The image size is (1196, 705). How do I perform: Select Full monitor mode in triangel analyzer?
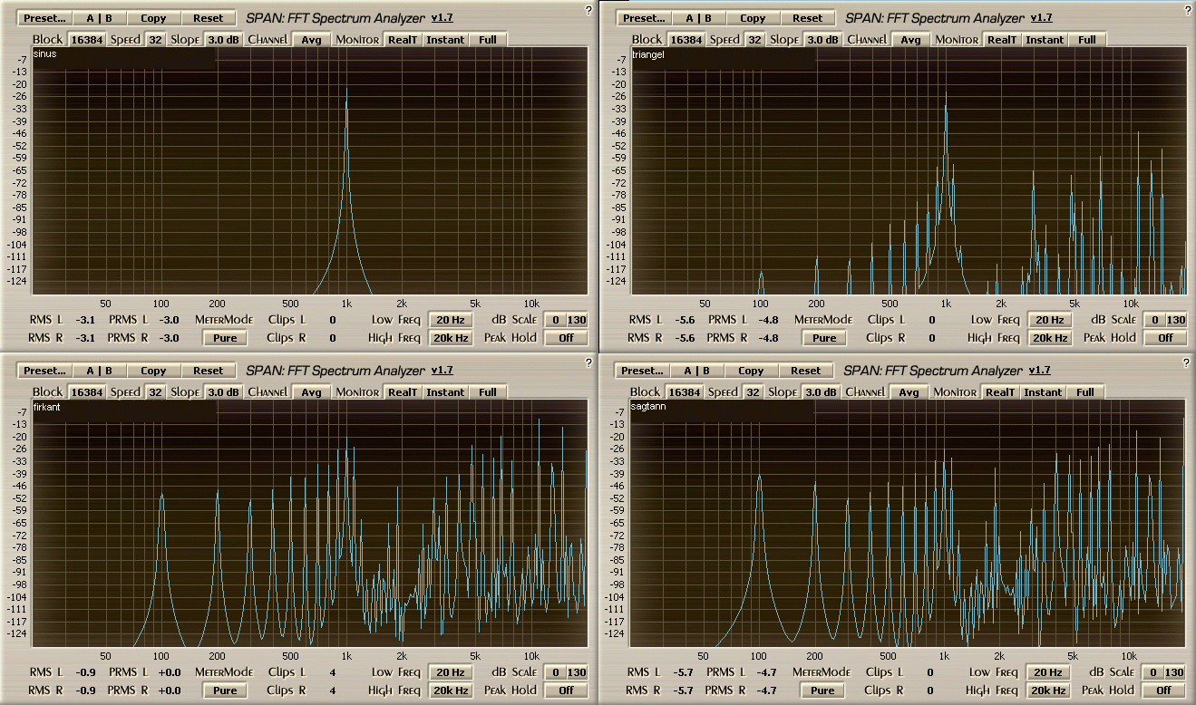click(1087, 40)
